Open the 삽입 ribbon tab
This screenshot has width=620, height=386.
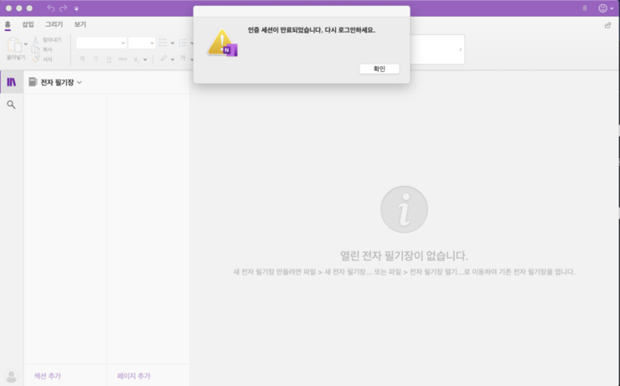point(28,24)
